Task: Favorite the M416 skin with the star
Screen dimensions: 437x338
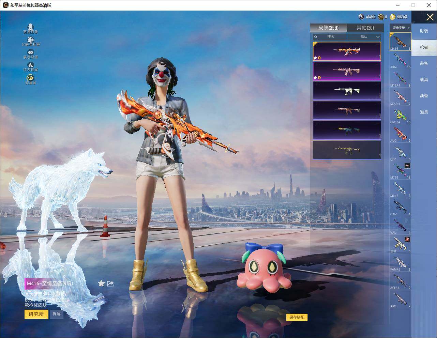Action: 101,283
